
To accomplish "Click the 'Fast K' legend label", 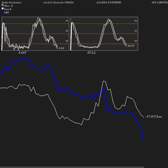I will (8, 9).
